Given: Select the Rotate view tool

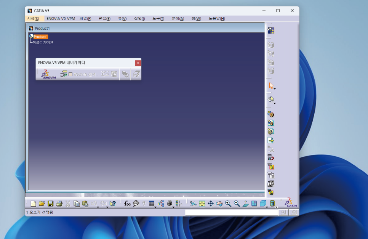Looking at the screenshot, I should 219,204.
